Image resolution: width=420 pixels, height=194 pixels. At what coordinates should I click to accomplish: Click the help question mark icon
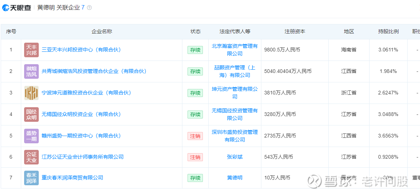click(x=90, y=7)
